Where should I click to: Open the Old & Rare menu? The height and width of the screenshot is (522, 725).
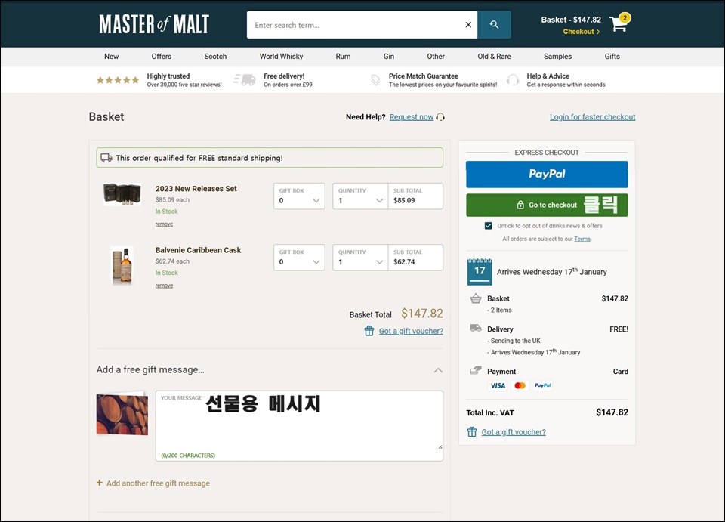pyautogui.click(x=494, y=57)
